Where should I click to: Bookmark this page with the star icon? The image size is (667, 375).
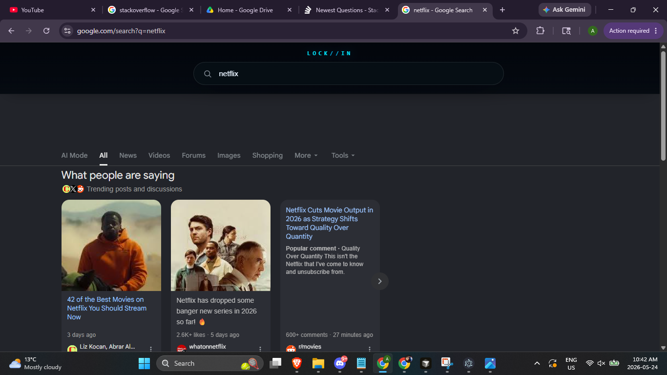(516, 31)
